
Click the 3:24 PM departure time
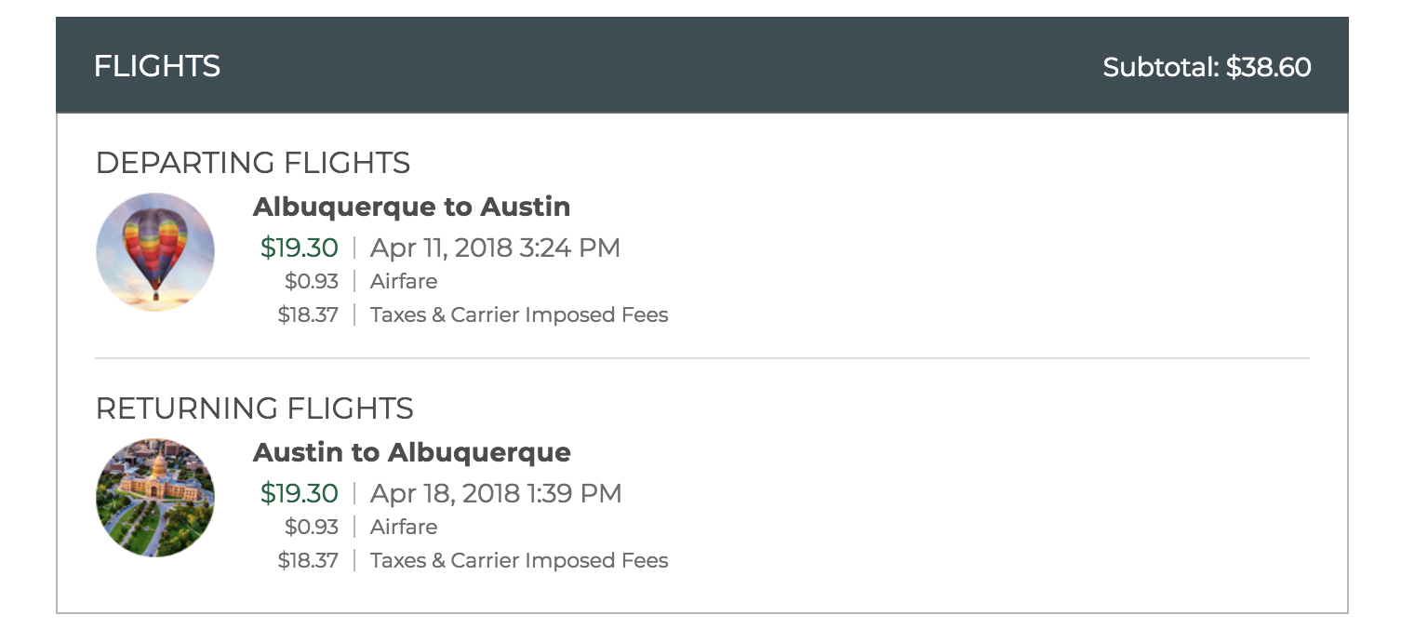click(x=579, y=248)
